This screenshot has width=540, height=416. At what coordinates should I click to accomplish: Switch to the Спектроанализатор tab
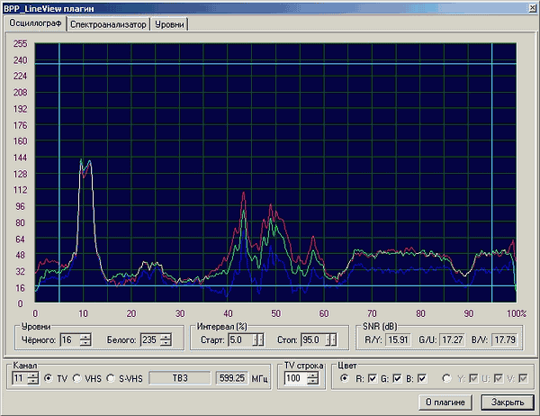pyautogui.click(x=107, y=25)
